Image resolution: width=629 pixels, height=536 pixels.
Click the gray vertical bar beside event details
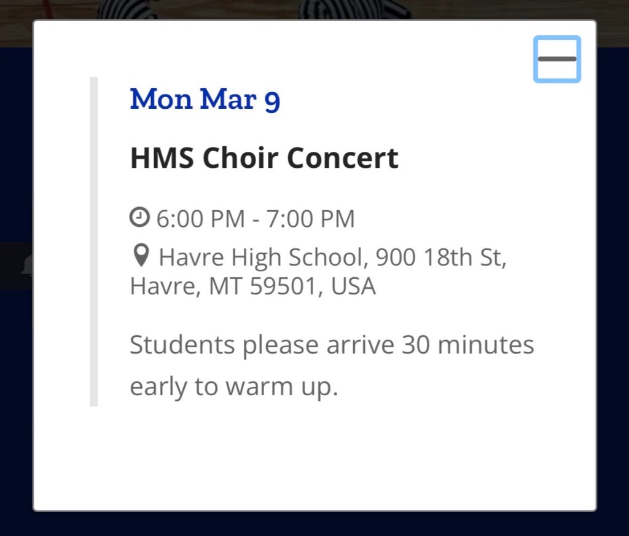click(94, 241)
